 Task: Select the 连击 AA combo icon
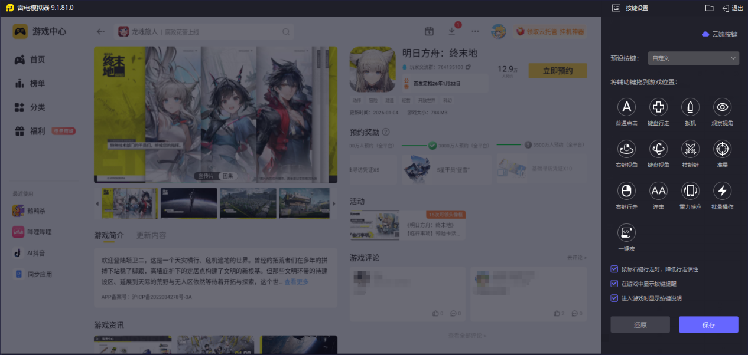(658, 190)
